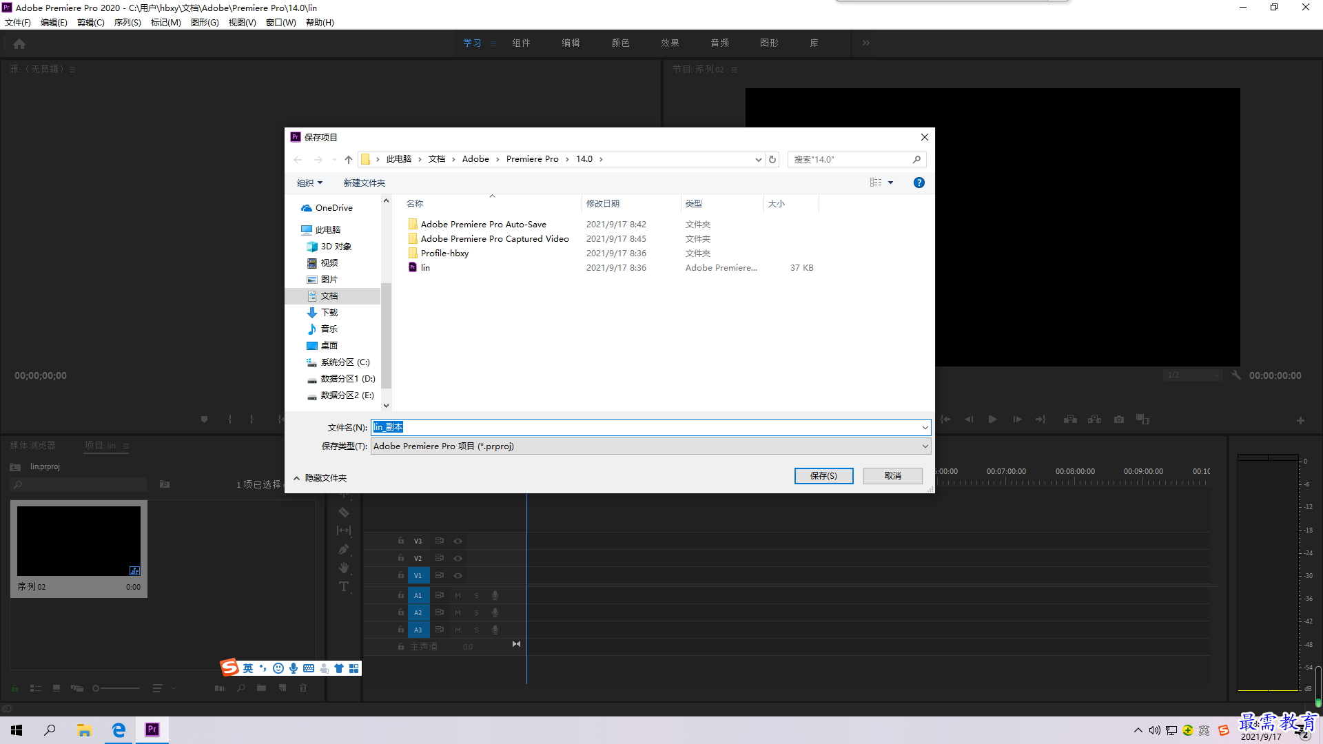The width and height of the screenshot is (1323, 744).
Task: Open the zoom level dropdown in program monitor
Action: click(1193, 375)
